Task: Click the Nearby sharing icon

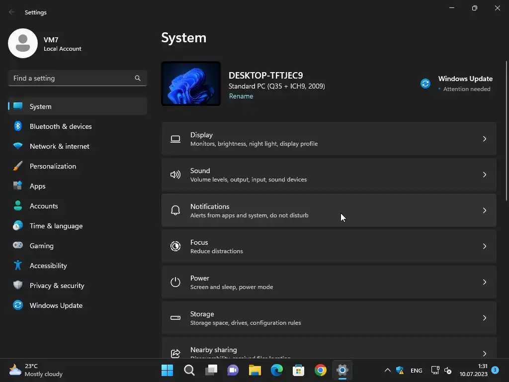Action: (175, 354)
